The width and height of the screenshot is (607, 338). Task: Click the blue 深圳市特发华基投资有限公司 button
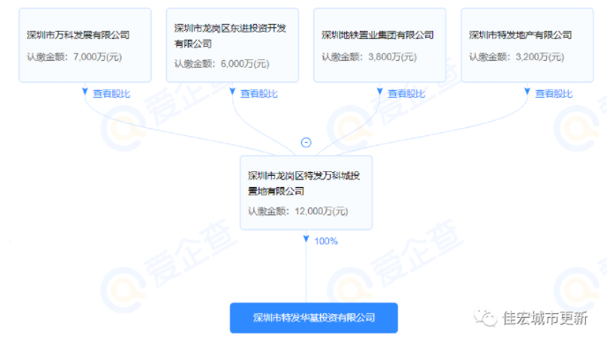tap(314, 318)
